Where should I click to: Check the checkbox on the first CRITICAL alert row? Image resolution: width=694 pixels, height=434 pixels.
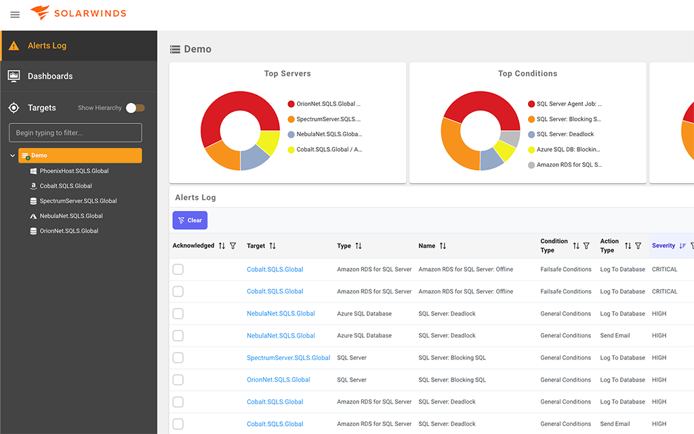click(178, 269)
